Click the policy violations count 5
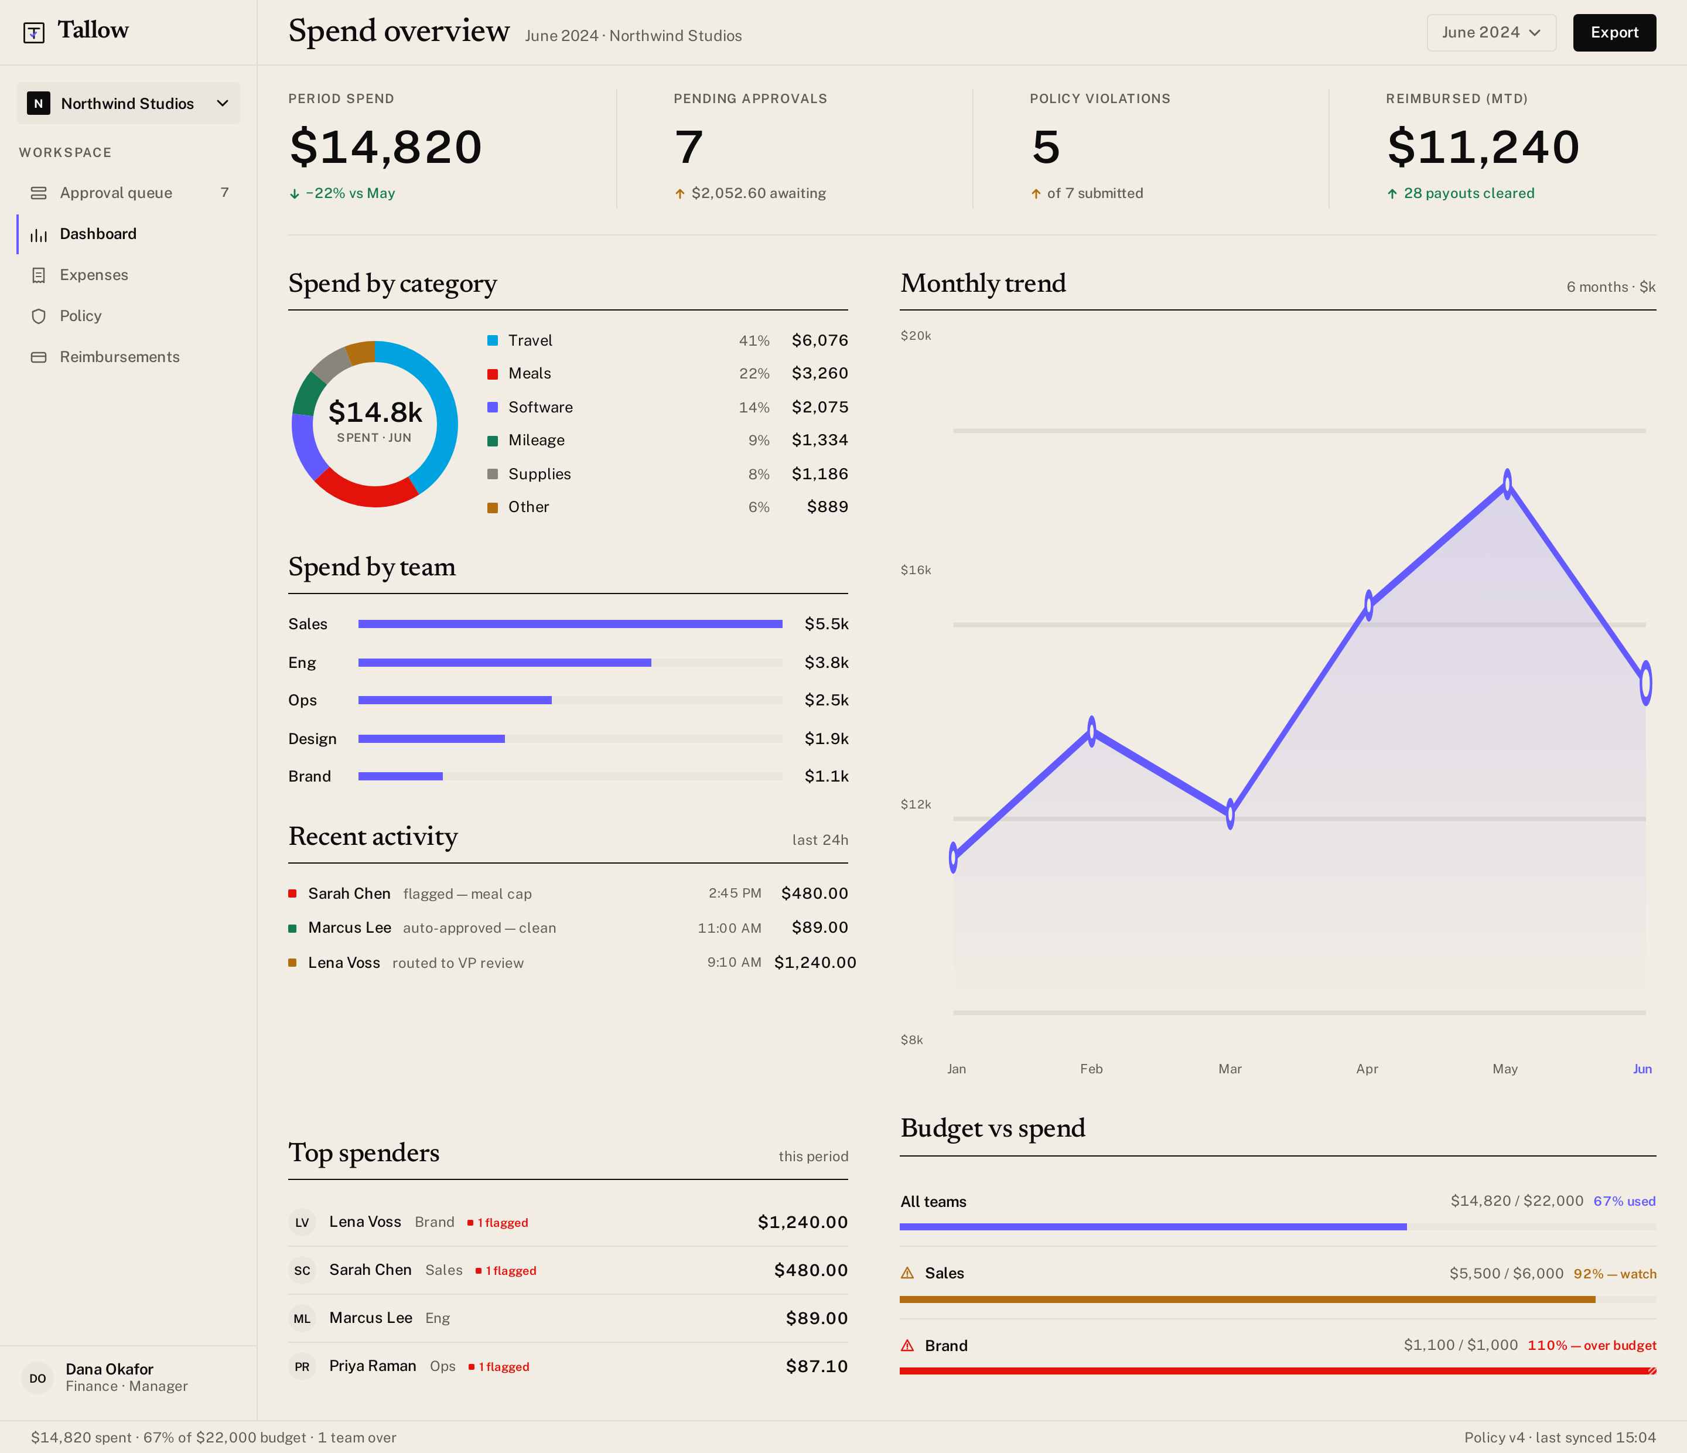The image size is (1687, 1453). click(x=1046, y=148)
